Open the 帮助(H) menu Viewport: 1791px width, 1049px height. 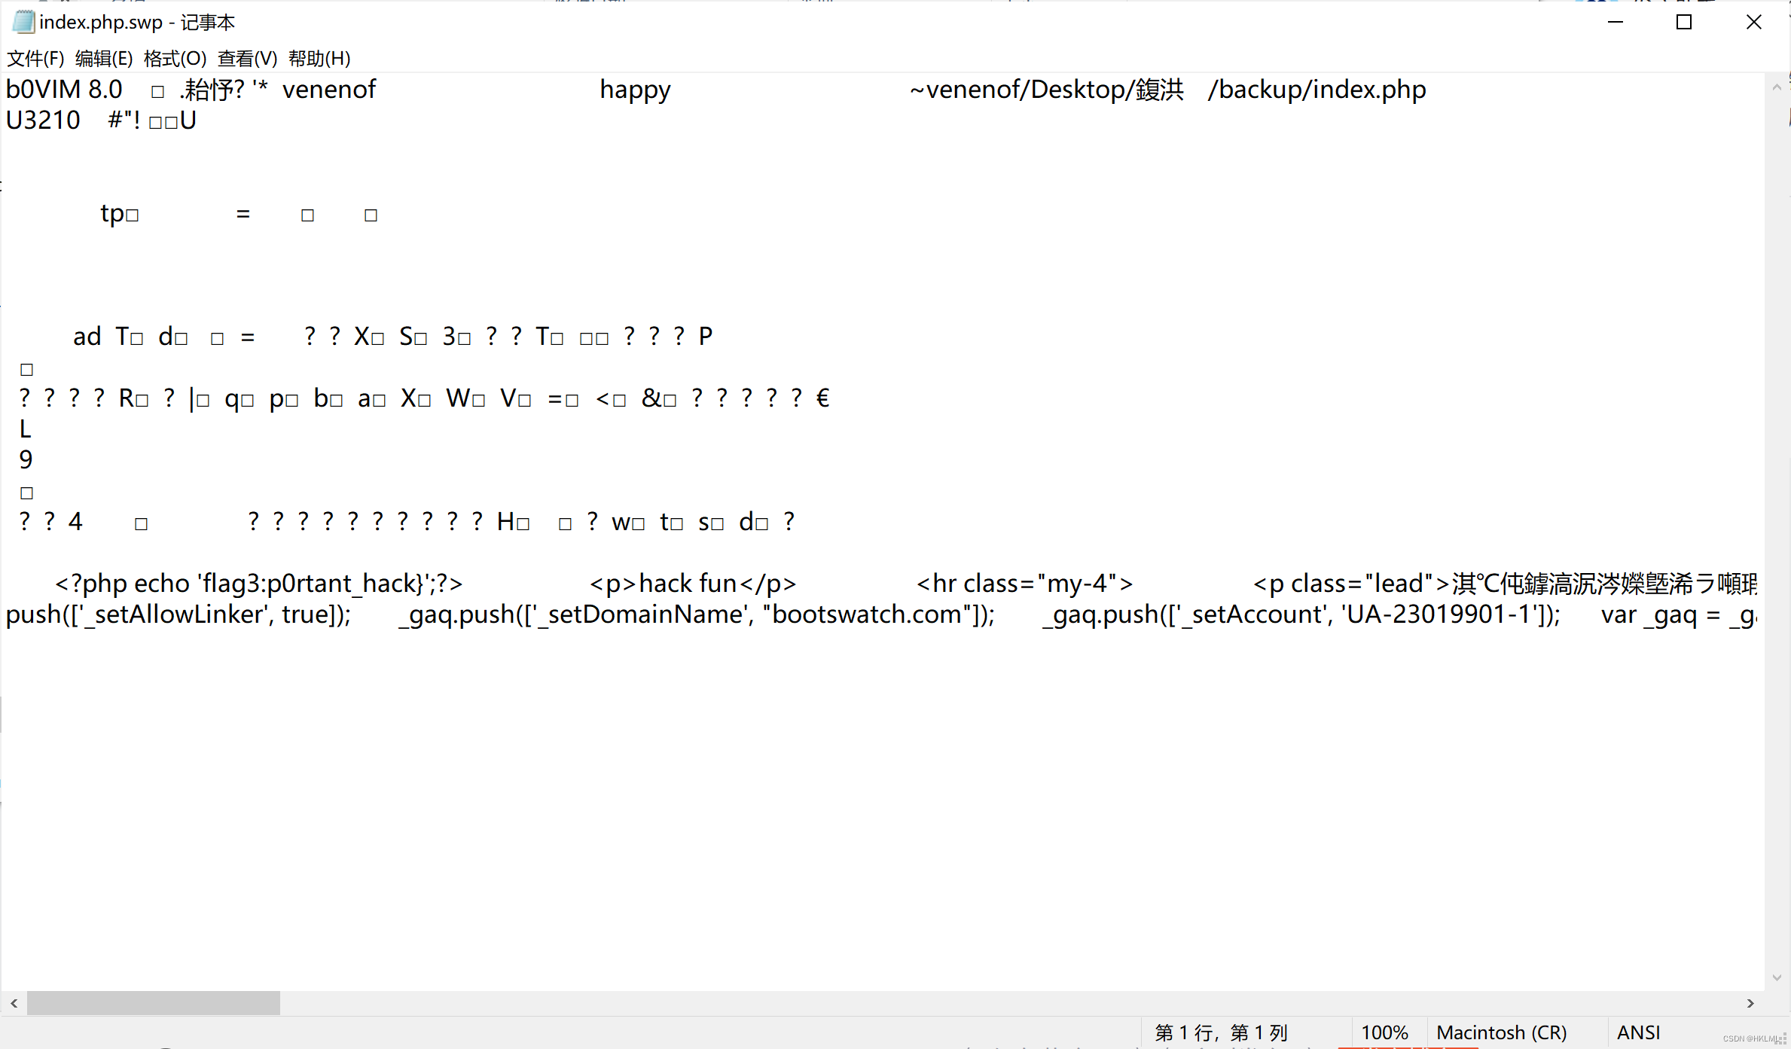point(319,58)
